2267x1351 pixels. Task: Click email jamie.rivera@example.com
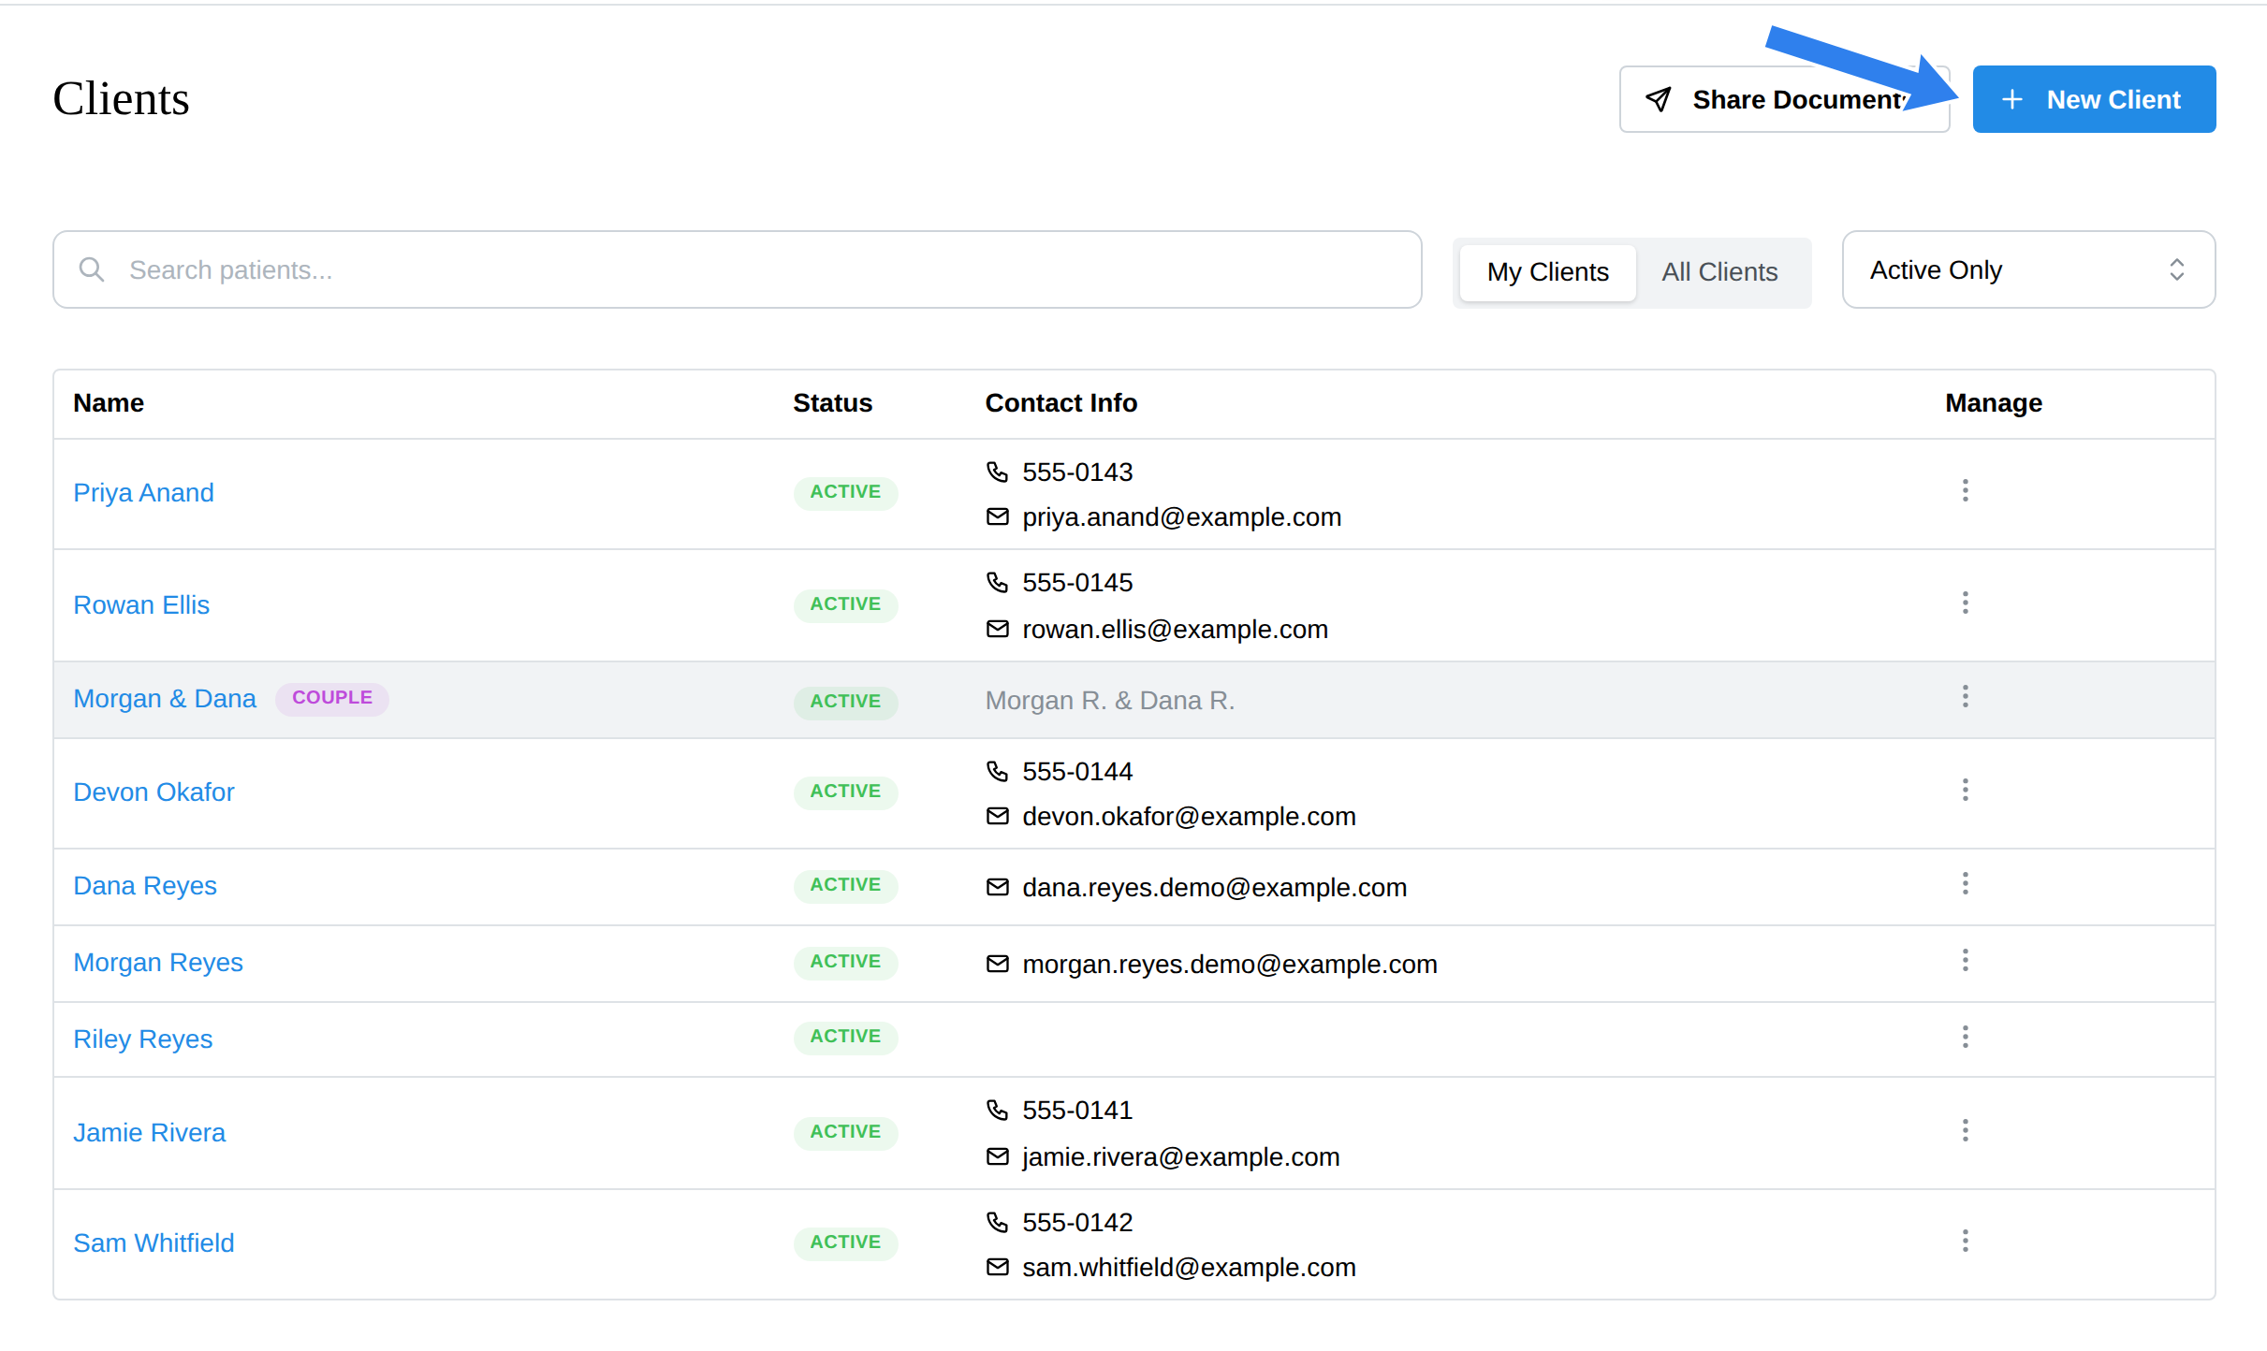point(1180,1156)
